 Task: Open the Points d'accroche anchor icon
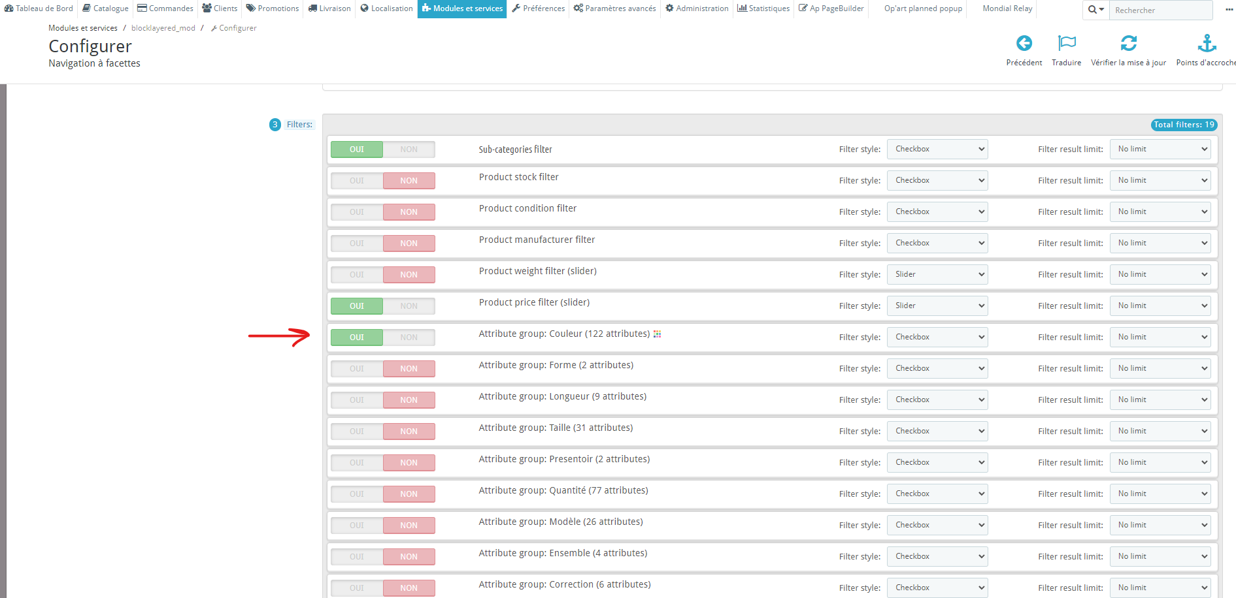click(x=1207, y=43)
